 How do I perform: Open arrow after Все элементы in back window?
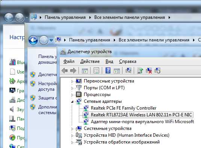click(169, 17)
